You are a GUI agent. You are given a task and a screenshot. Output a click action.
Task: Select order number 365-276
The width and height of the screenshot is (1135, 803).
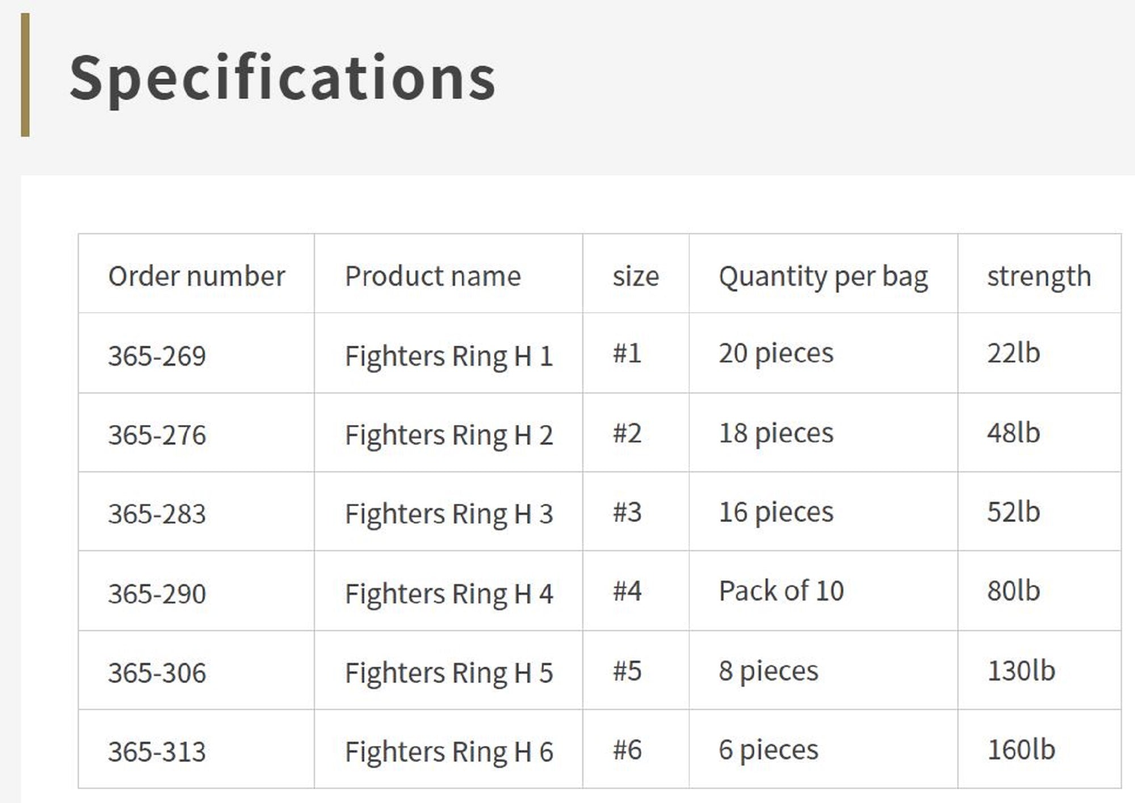click(157, 435)
